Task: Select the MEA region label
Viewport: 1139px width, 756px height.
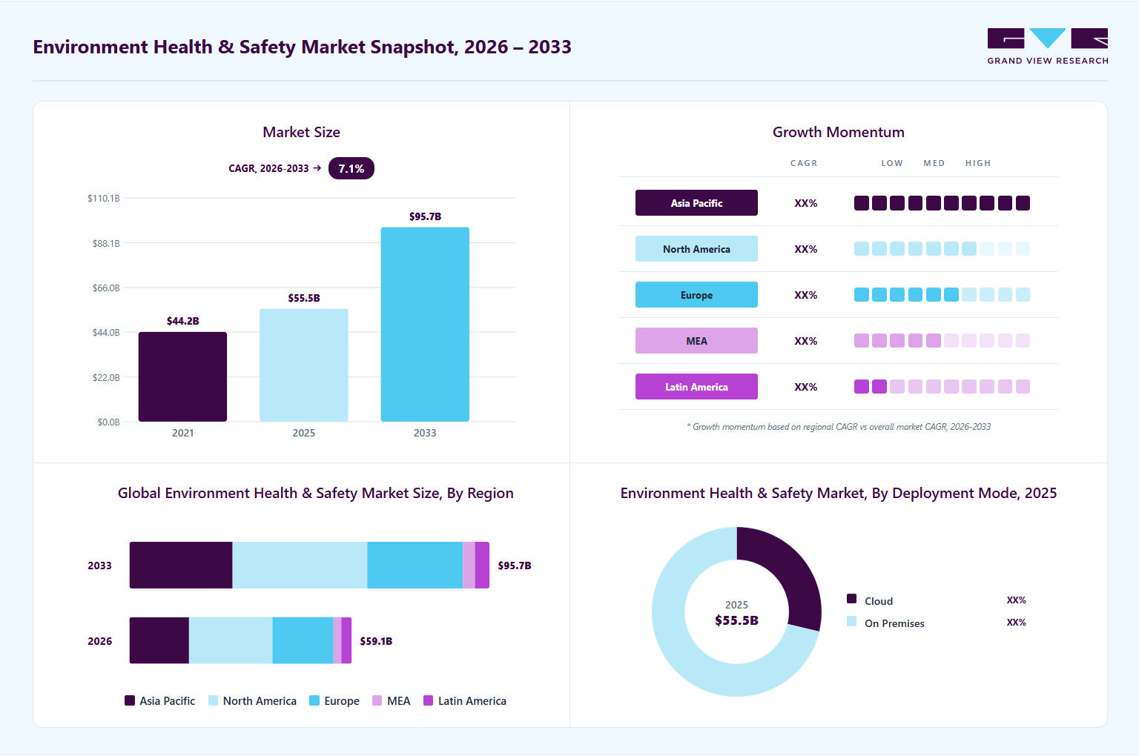Action: 696,341
